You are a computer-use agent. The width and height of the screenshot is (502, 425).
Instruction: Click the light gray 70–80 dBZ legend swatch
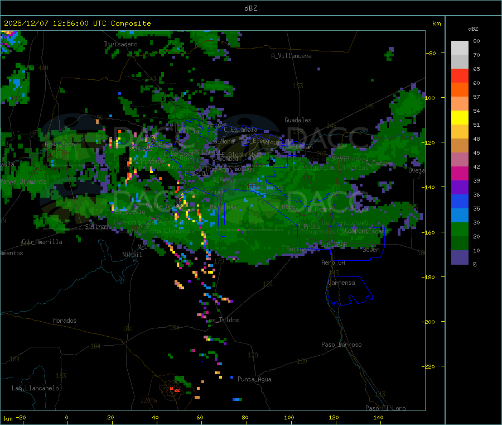460,48
